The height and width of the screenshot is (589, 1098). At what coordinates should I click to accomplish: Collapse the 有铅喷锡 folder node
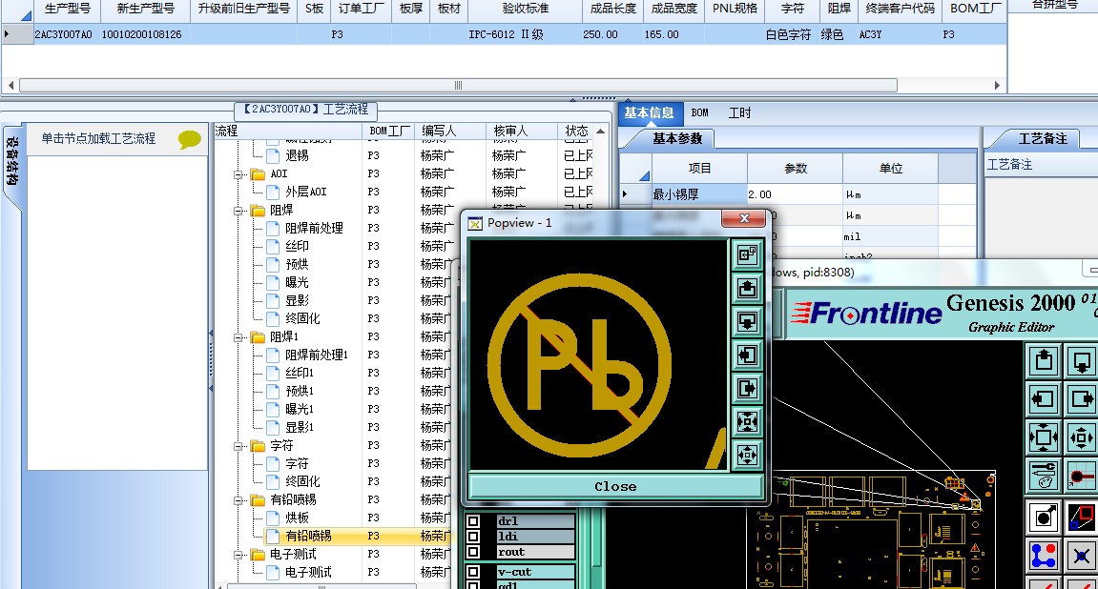(x=238, y=500)
